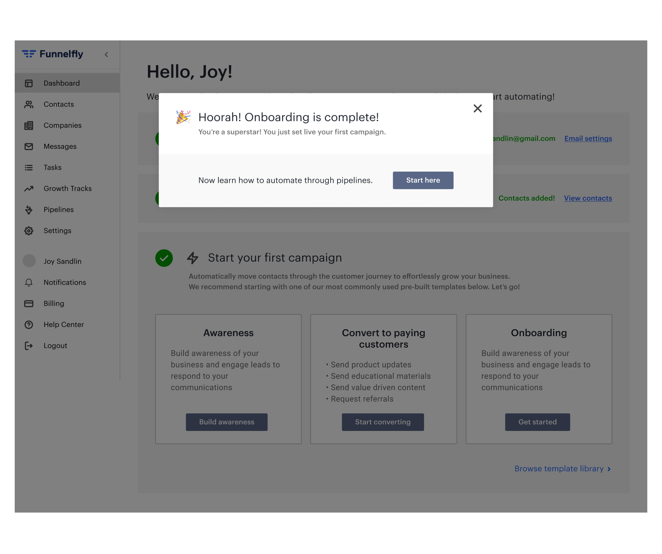The image size is (662, 554).
Task: Click the Contacts people icon
Action: coord(29,105)
